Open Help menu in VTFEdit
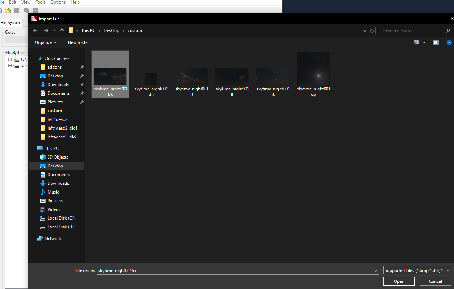Image resolution: width=454 pixels, height=289 pixels. tap(75, 2)
